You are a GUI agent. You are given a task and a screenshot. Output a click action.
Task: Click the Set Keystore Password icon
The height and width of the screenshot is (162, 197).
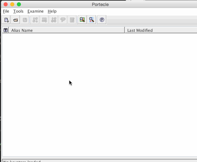click(63, 20)
